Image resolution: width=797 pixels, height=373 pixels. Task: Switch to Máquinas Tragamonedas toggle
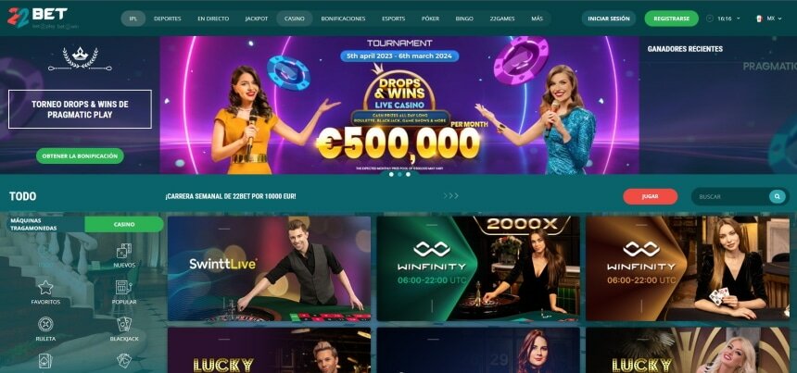(45, 224)
